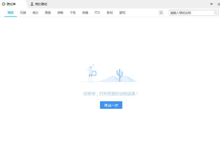
Task: Click the user icon beside 我的壁纸
Action: 32,4
